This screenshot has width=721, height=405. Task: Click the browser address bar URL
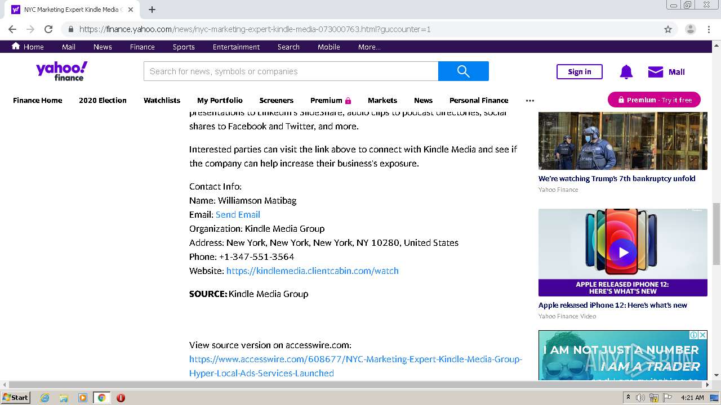pos(255,29)
